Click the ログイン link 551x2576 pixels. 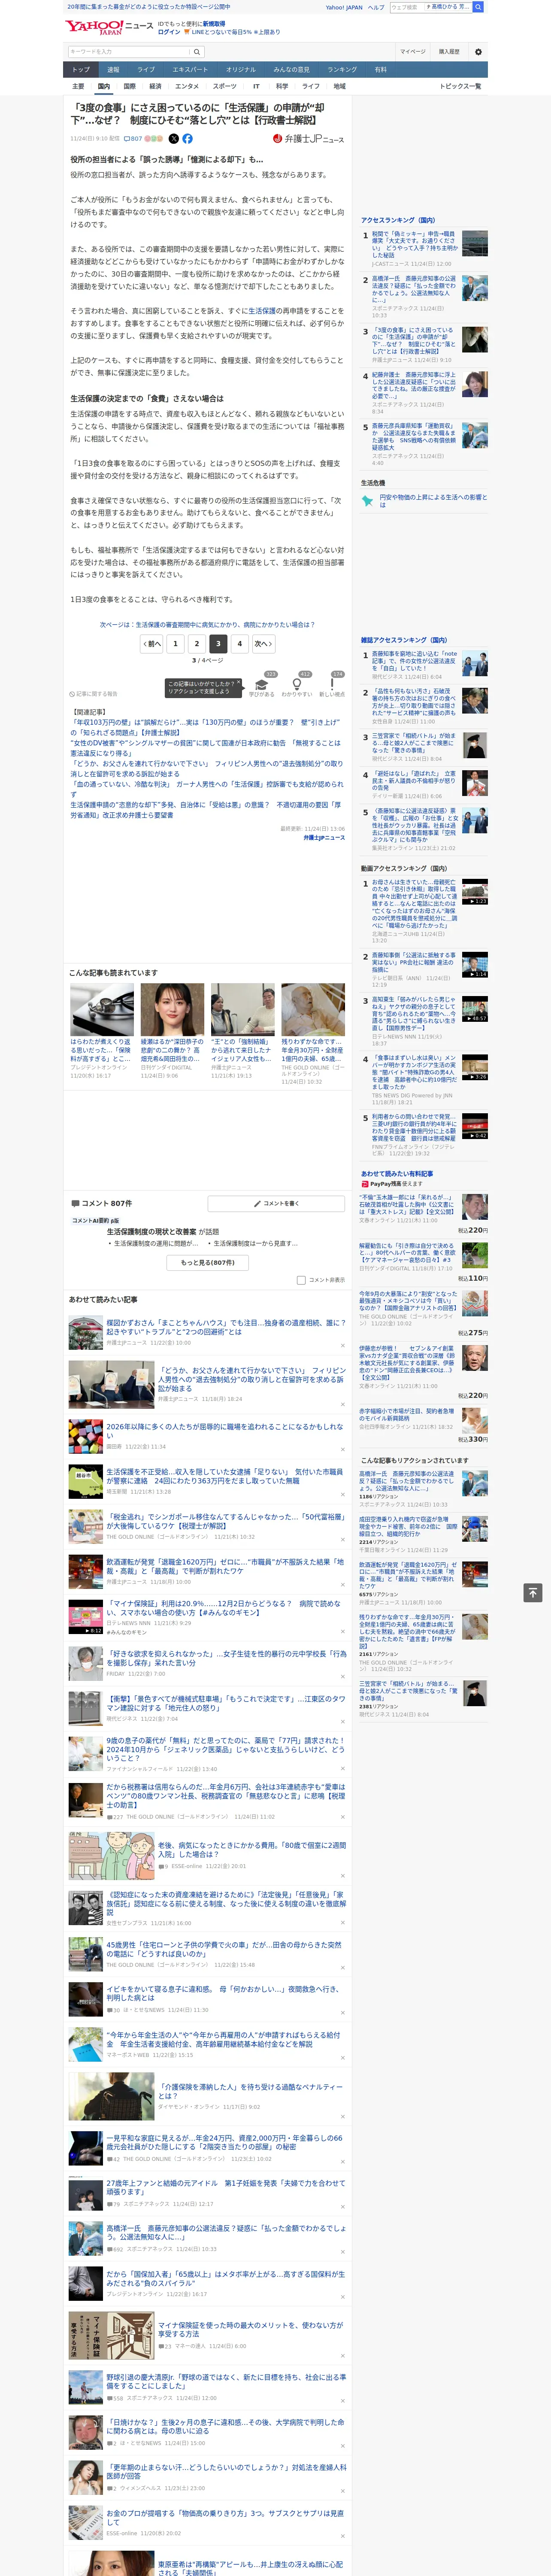169,32
